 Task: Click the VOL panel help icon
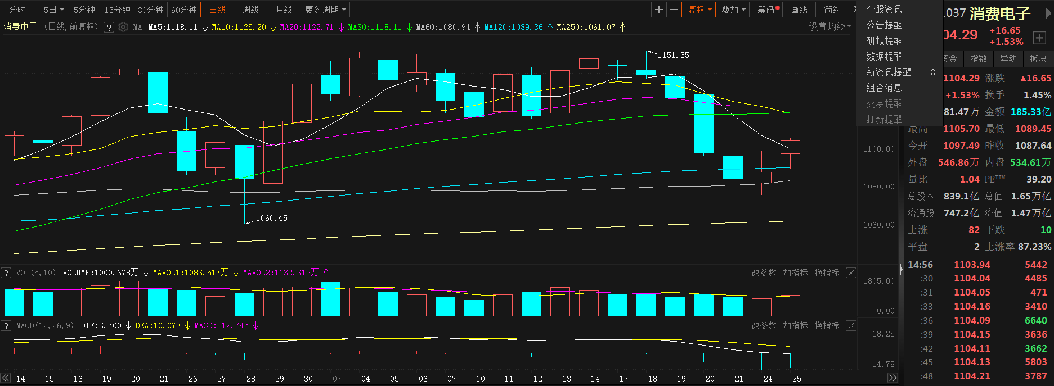pyautogui.click(x=6, y=273)
